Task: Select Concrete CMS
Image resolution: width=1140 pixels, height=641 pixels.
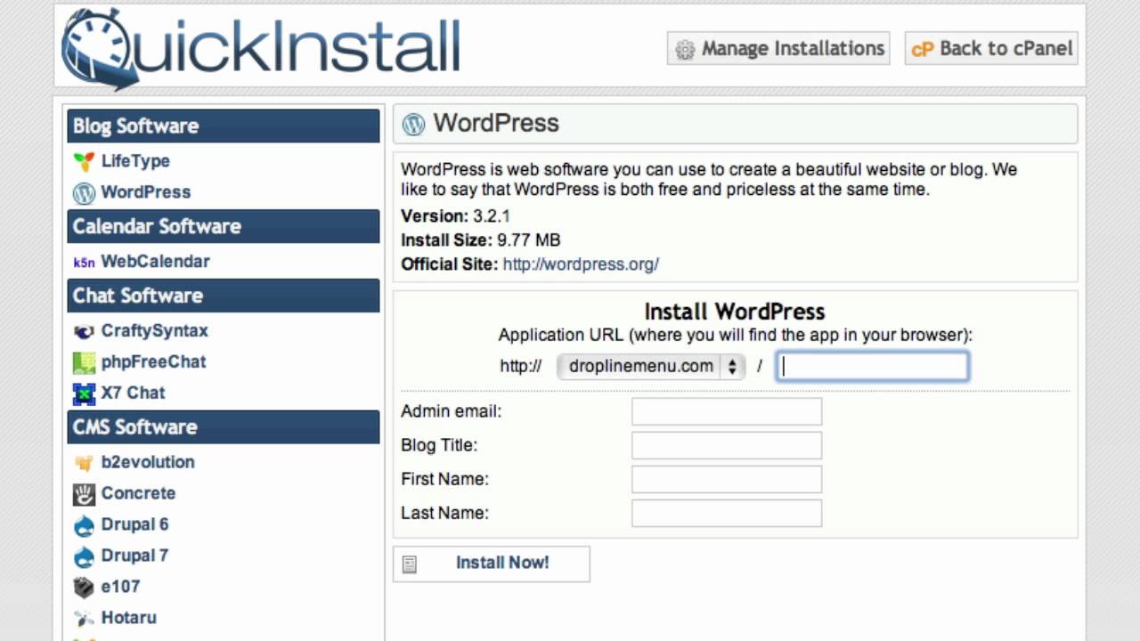Action: coord(138,493)
